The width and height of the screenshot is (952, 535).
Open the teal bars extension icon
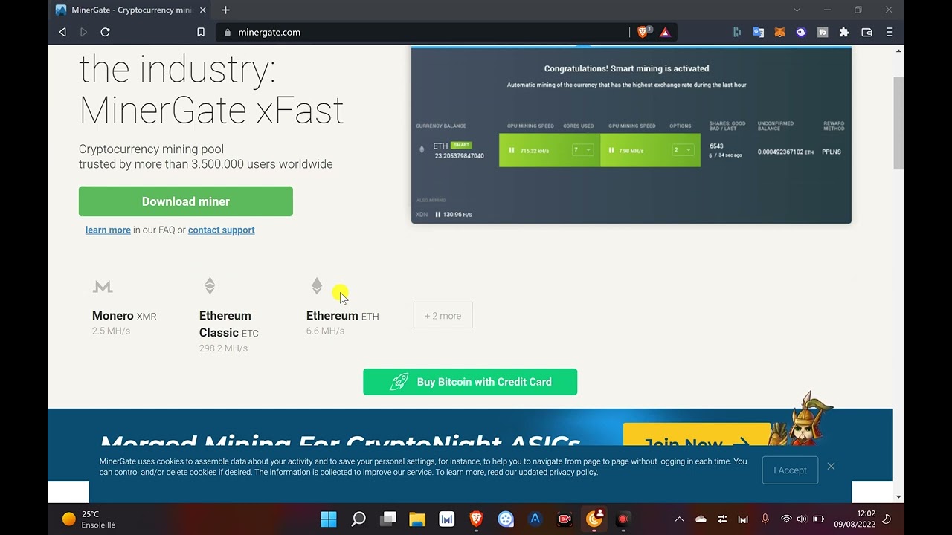737,32
